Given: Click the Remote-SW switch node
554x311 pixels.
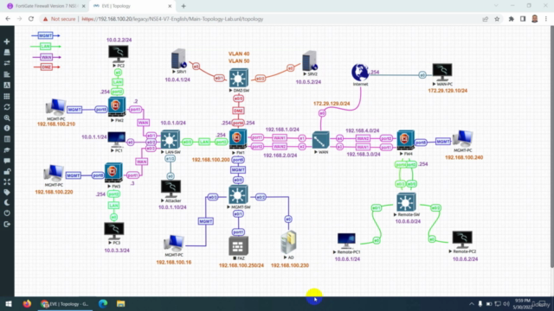Looking at the screenshot, I should click(x=406, y=202).
